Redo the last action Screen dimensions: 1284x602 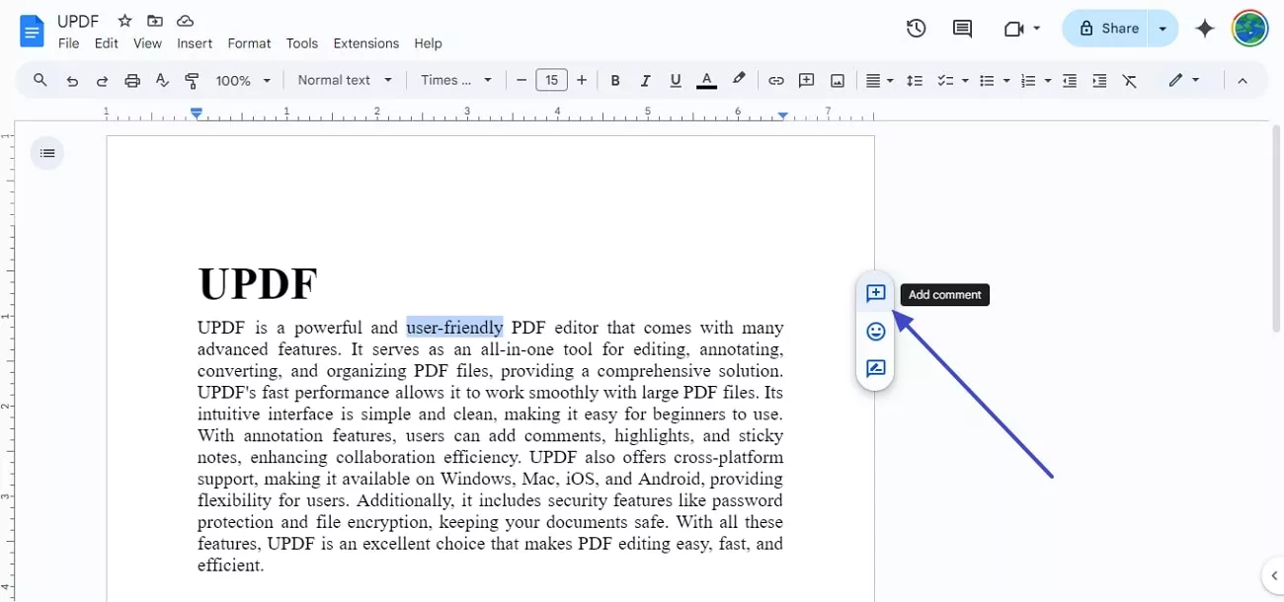click(102, 81)
